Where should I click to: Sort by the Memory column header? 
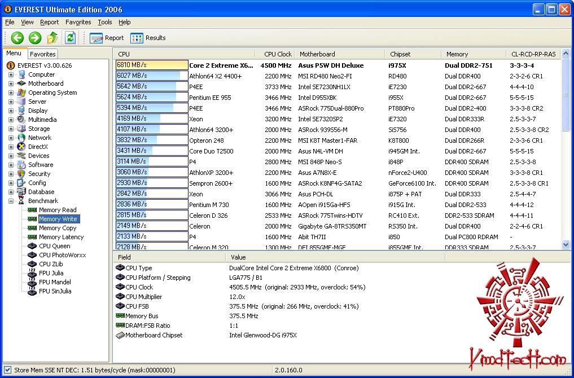tap(474, 54)
